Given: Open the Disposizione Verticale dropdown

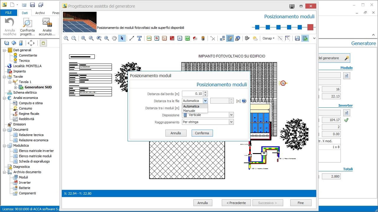Looking at the screenshot, I should (x=231, y=115).
